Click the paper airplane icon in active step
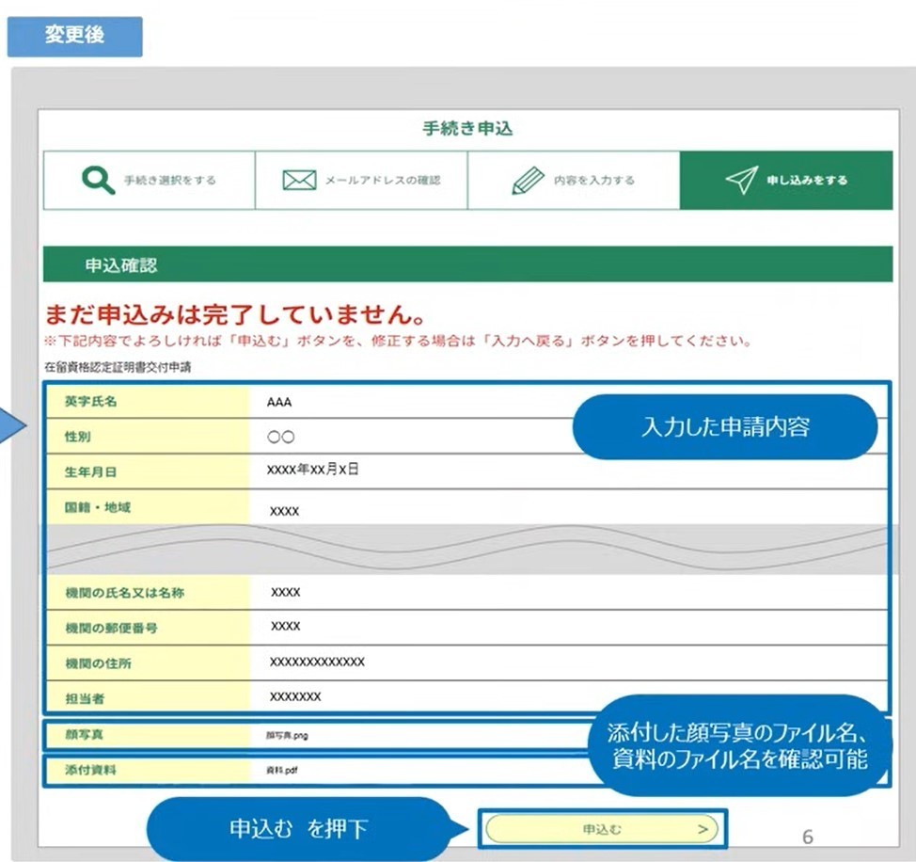Image resolution: width=916 pixels, height=862 pixels. coord(741,180)
